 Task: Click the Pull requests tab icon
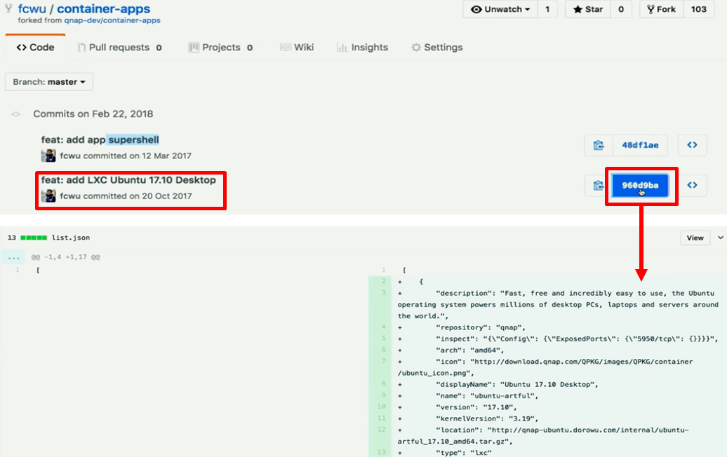point(81,47)
